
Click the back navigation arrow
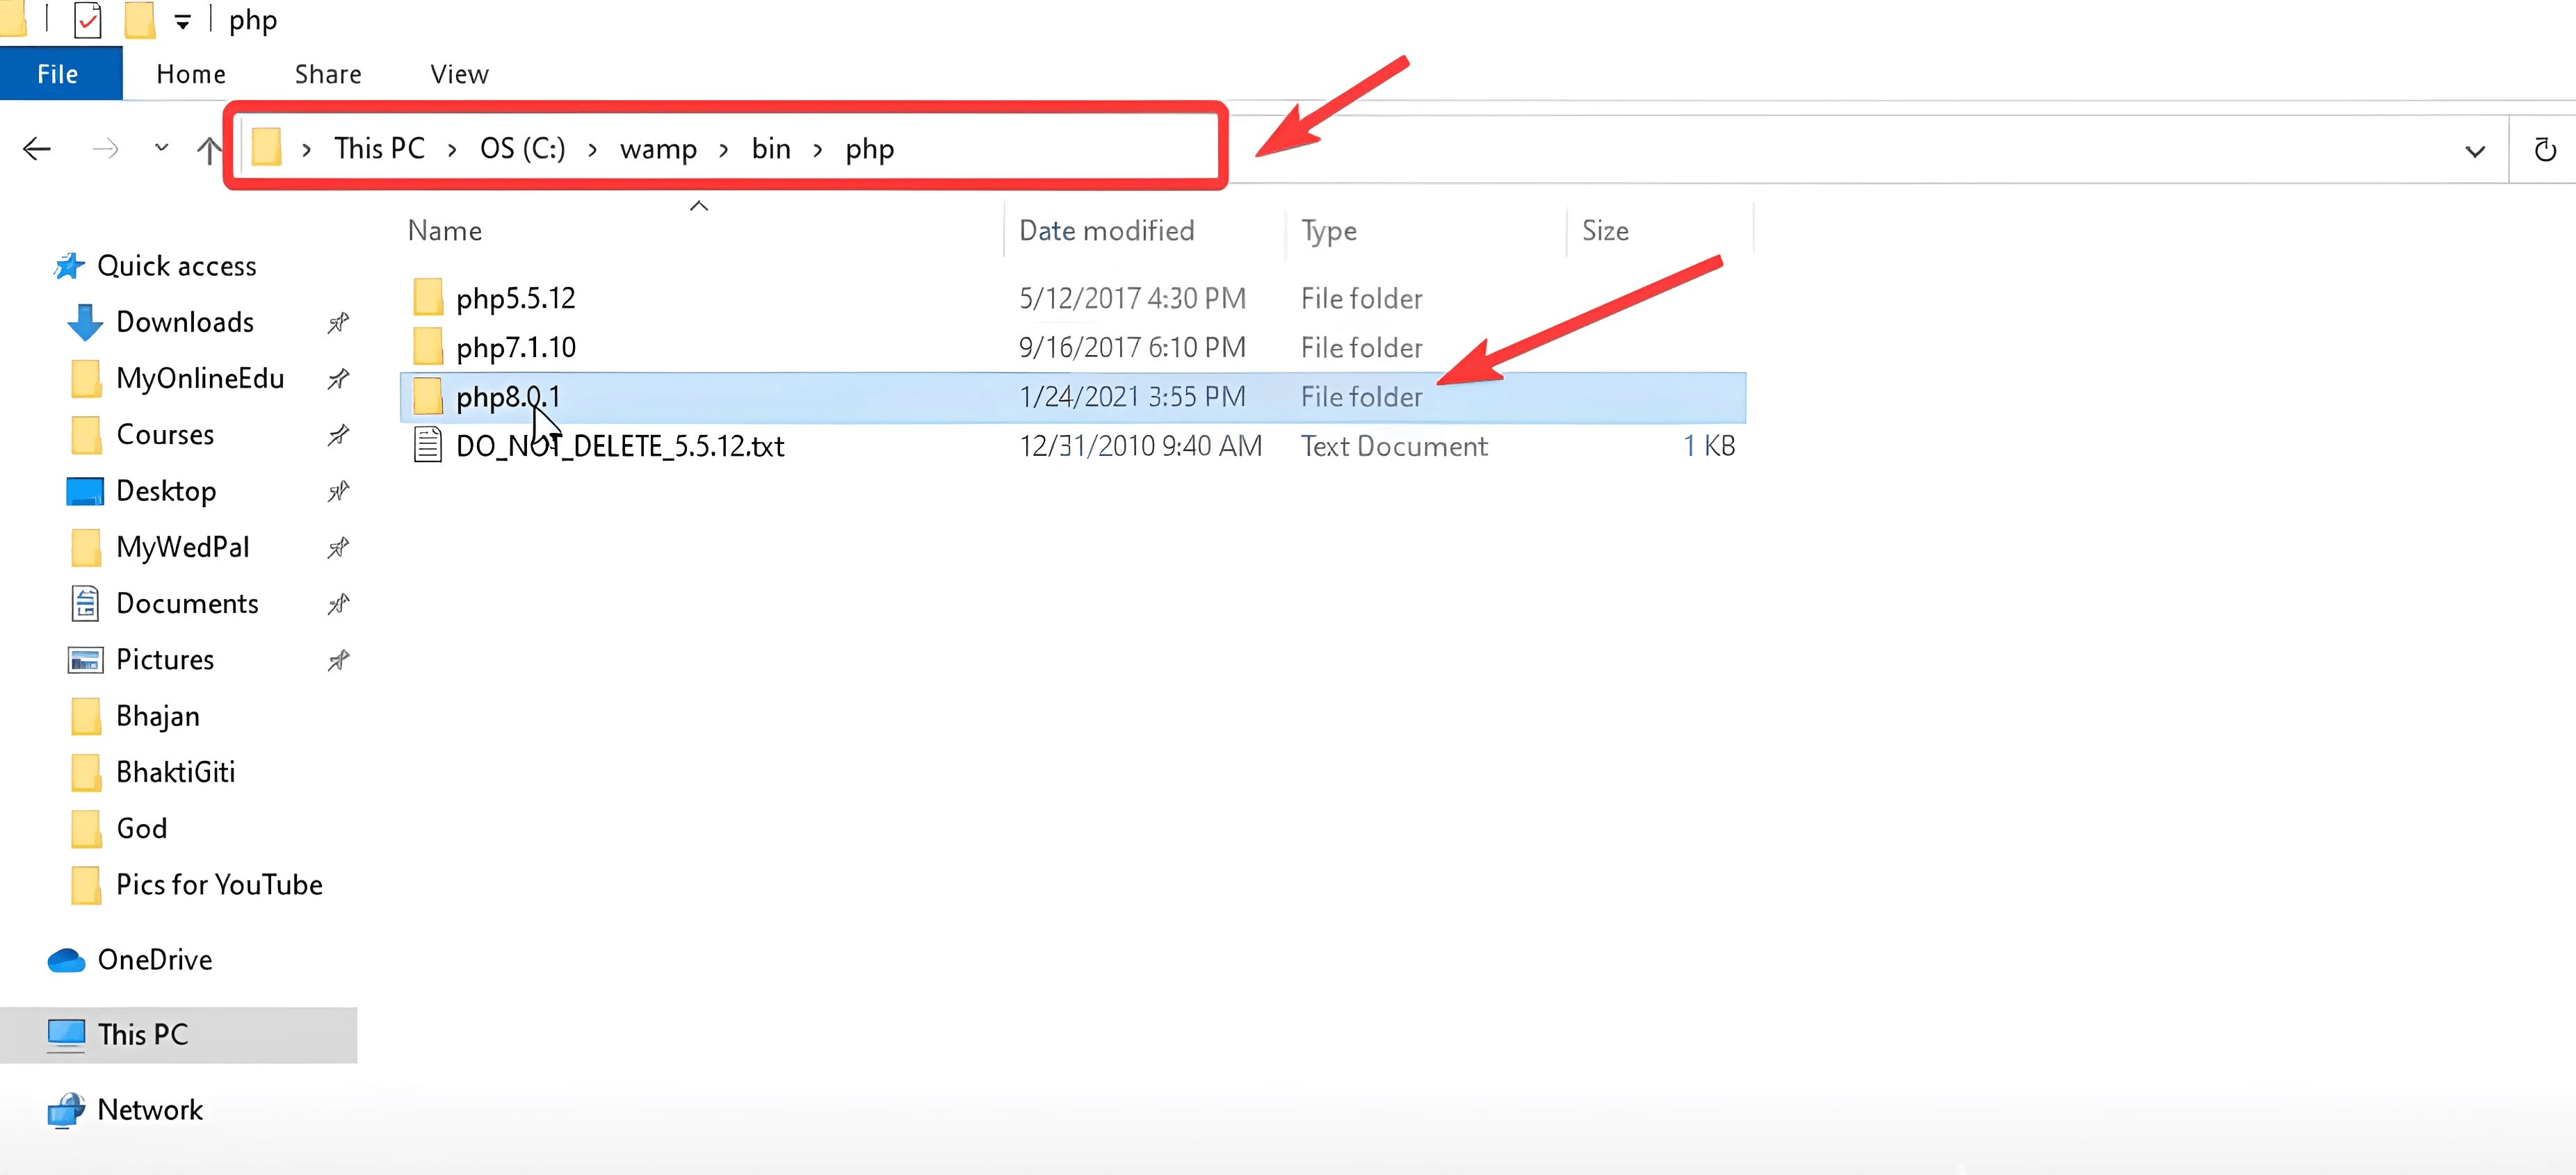[x=37, y=148]
